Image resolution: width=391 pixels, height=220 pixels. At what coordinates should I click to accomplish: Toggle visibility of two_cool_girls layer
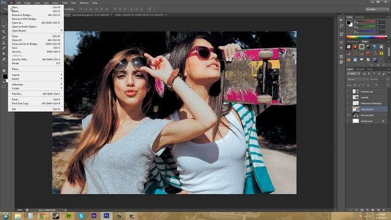(x=348, y=115)
